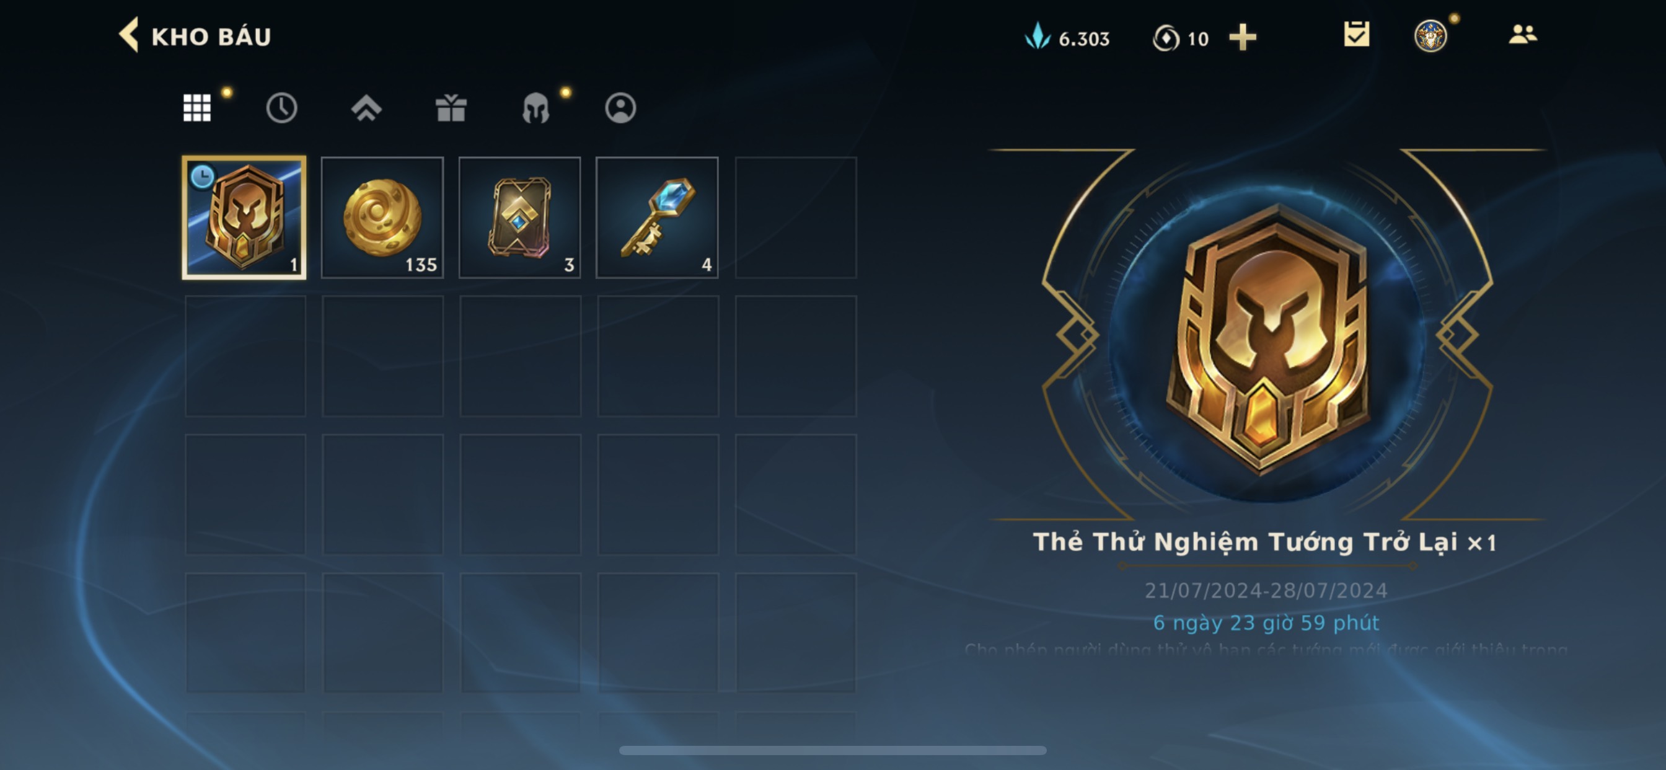This screenshot has width=1666, height=770.
Task: Select the champion trial card item
Action: [x=244, y=218]
